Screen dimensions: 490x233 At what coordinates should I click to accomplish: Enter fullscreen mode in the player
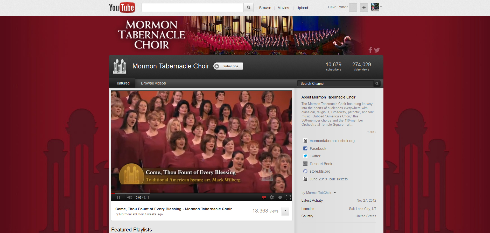pos(288,197)
